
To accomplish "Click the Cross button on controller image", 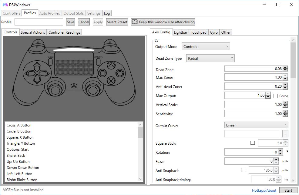I will click(x=111, y=81).
